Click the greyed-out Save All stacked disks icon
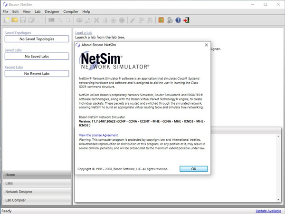Screen dimensions: 285x214 click(32, 20)
